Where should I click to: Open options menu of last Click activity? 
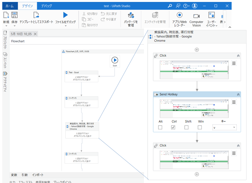coord(234,153)
